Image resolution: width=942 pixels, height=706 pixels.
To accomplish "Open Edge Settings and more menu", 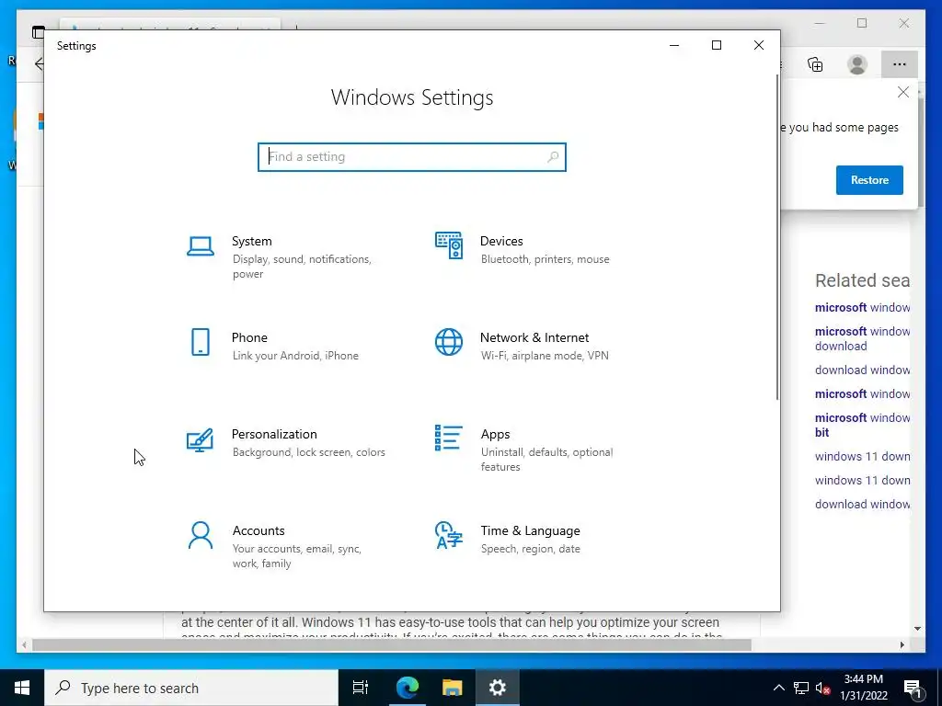I will tap(900, 64).
